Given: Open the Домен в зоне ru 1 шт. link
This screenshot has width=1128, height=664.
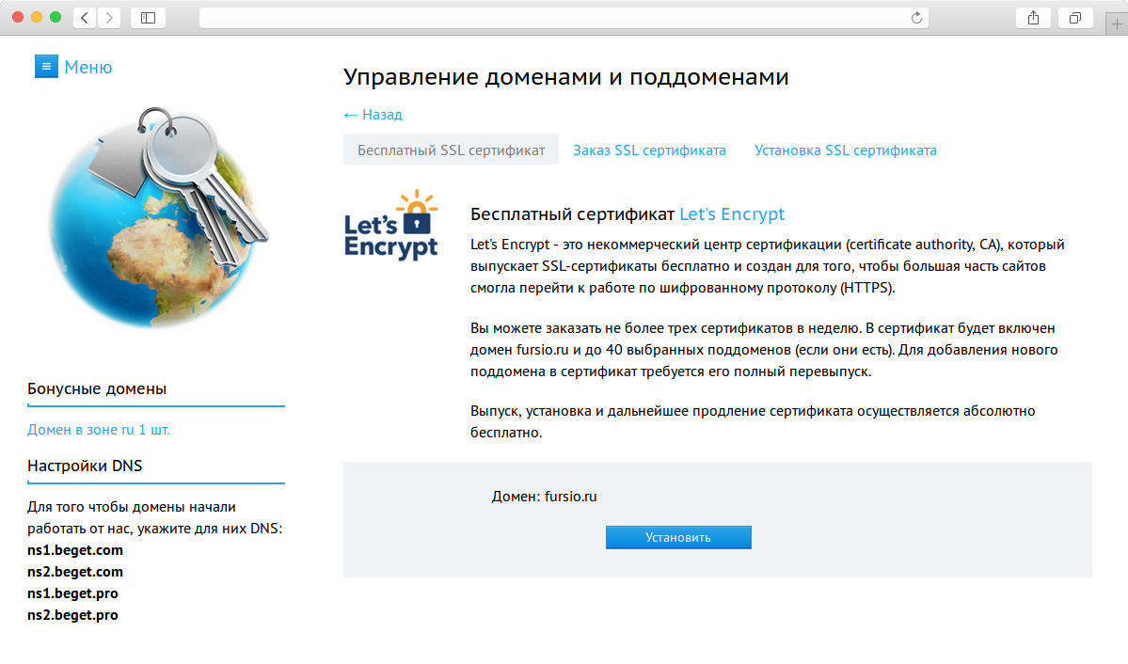Looking at the screenshot, I should pos(99,430).
